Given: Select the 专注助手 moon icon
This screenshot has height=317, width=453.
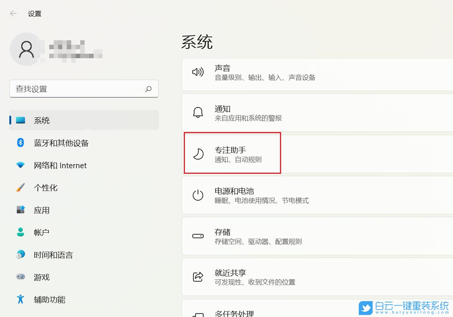Looking at the screenshot, I should pos(198,154).
